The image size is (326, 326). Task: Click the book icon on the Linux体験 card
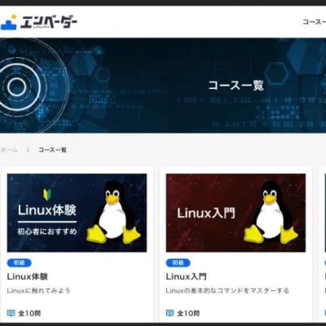pos(11,313)
